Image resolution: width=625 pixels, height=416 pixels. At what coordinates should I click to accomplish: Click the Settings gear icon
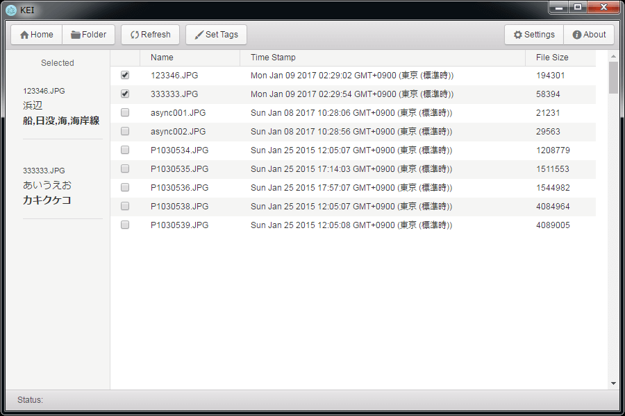coord(518,35)
